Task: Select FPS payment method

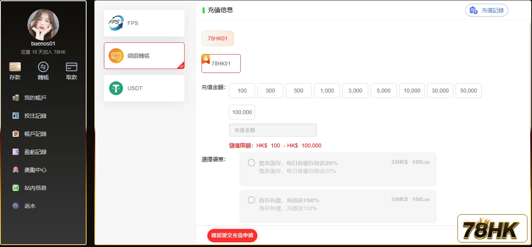Action: pyautogui.click(x=144, y=23)
